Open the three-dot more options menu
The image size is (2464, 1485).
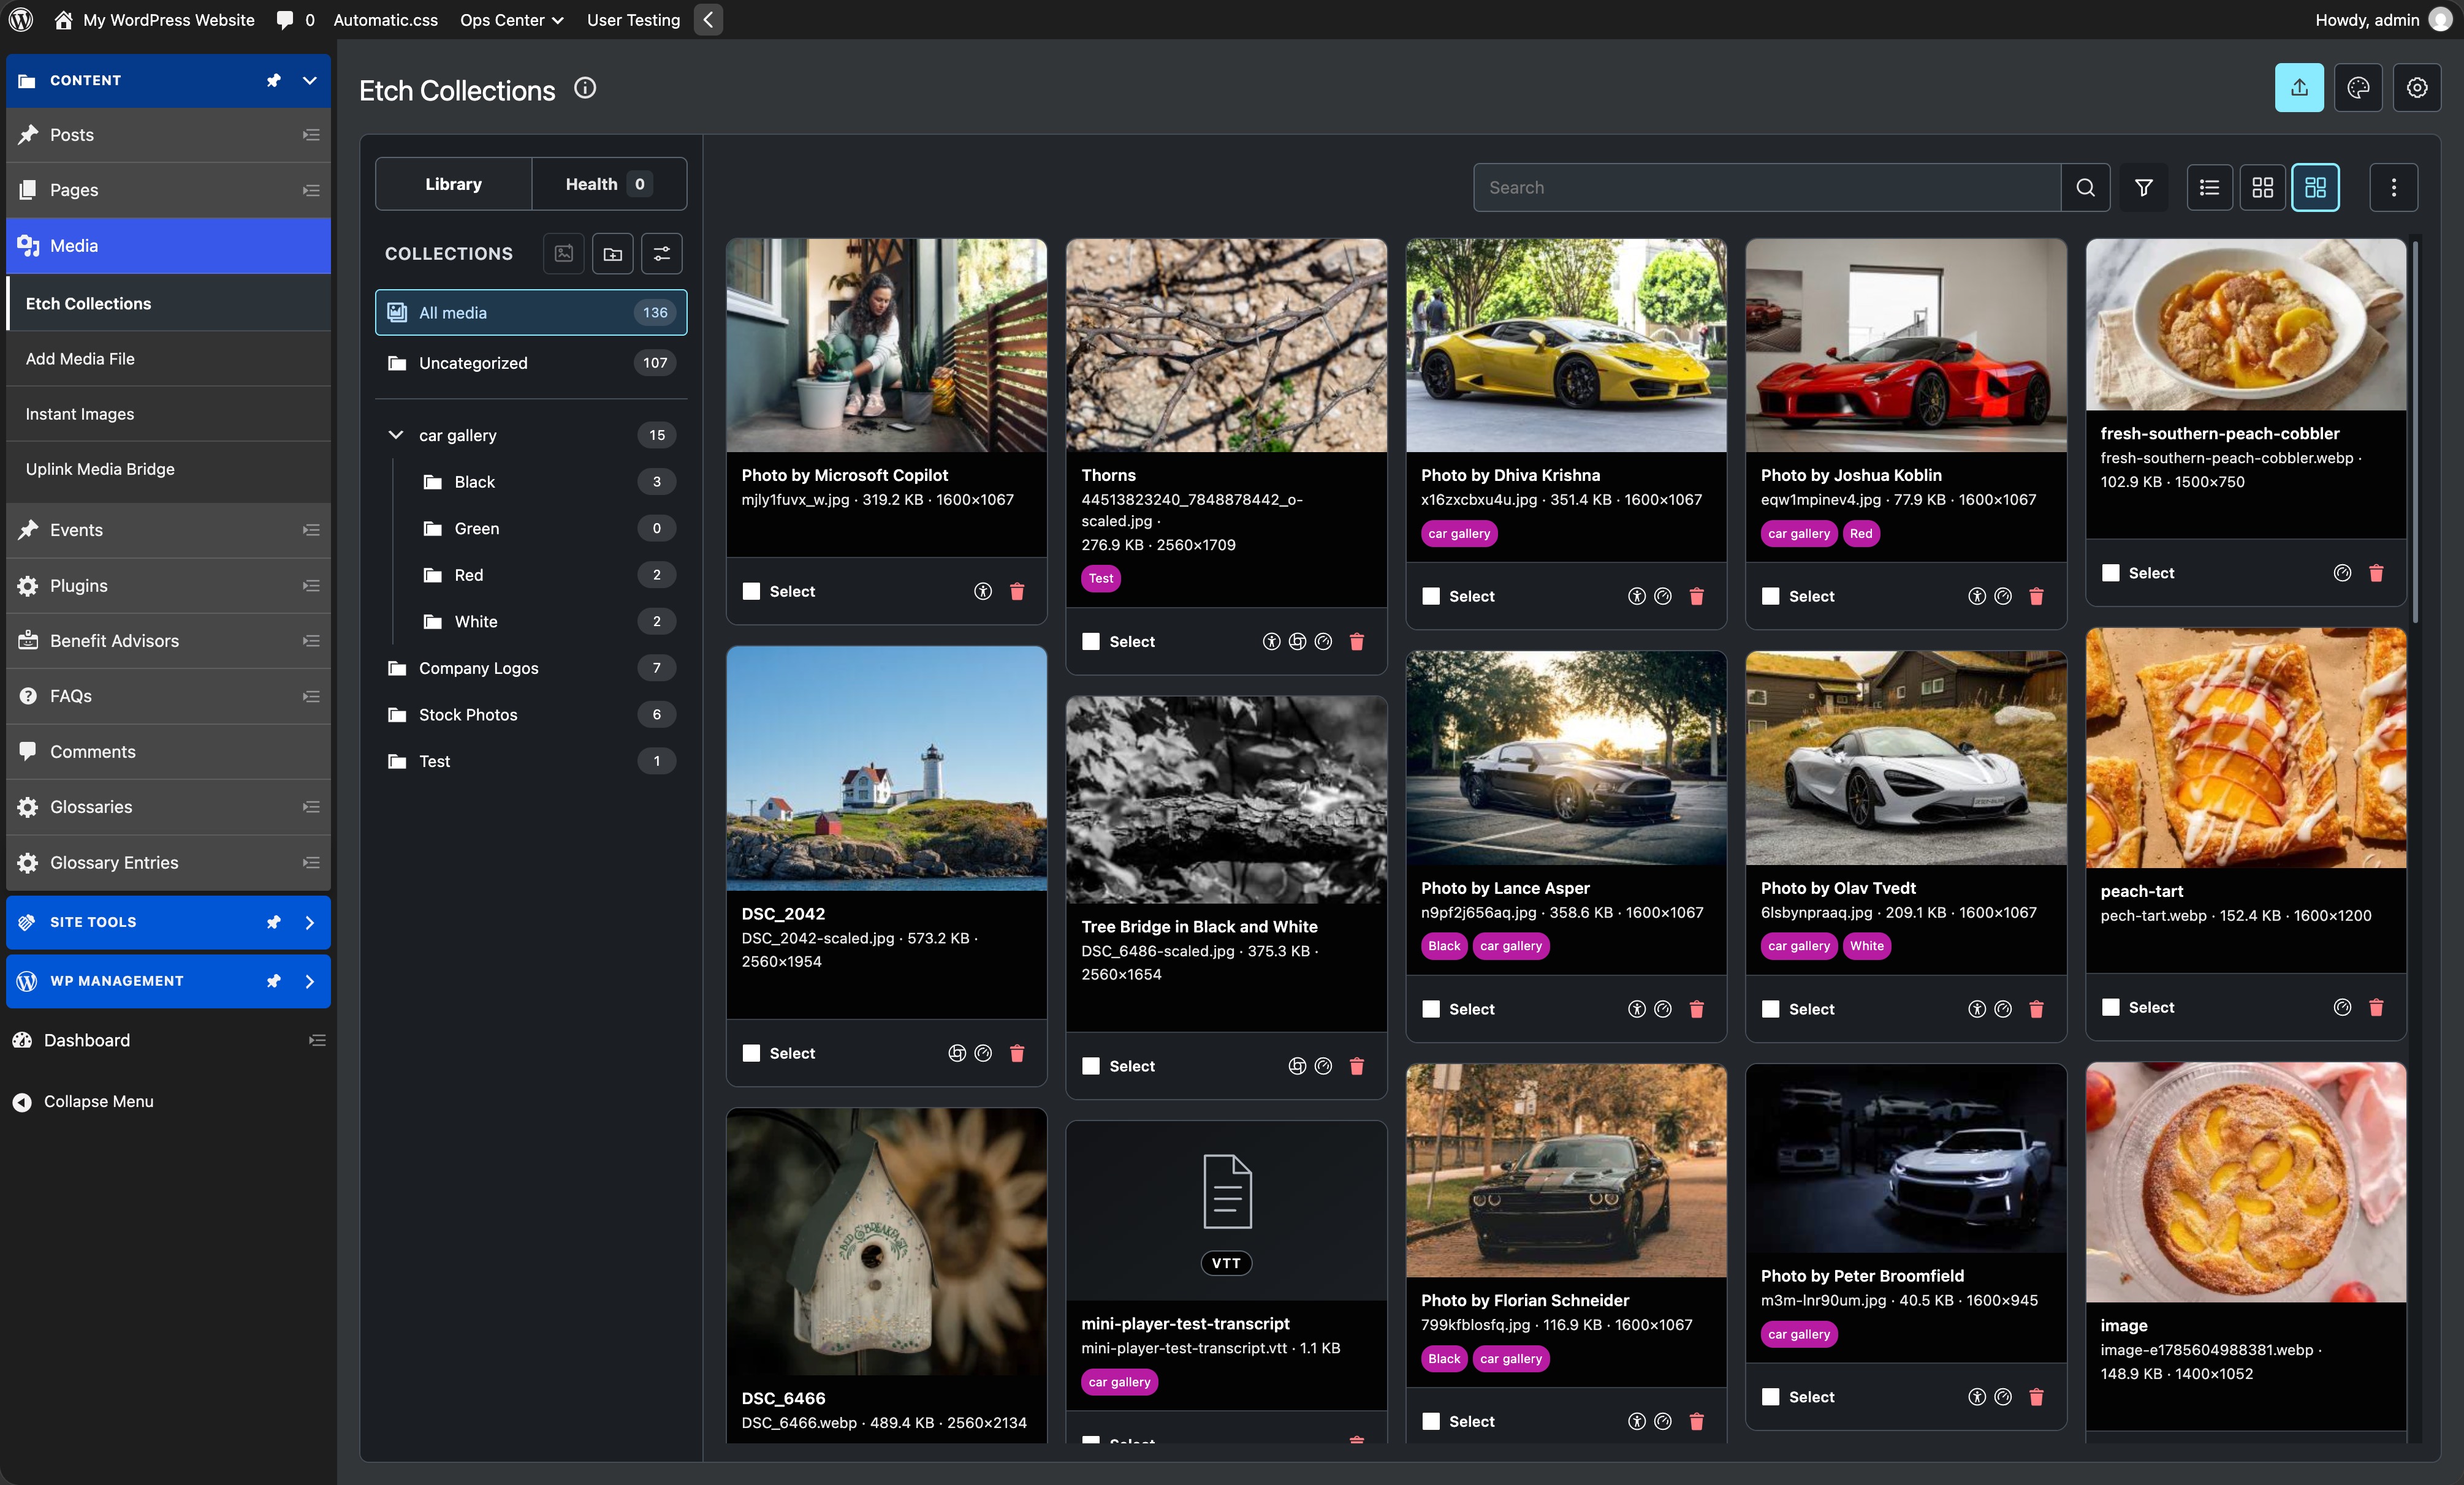[x=2393, y=187]
